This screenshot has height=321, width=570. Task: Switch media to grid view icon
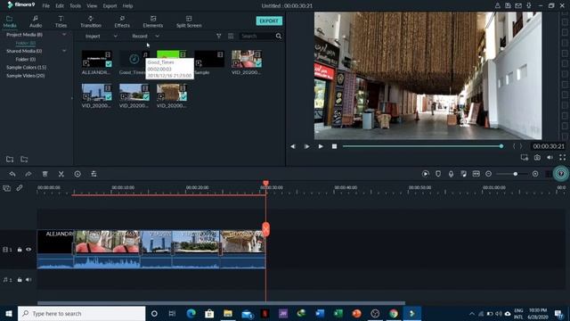(x=231, y=36)
